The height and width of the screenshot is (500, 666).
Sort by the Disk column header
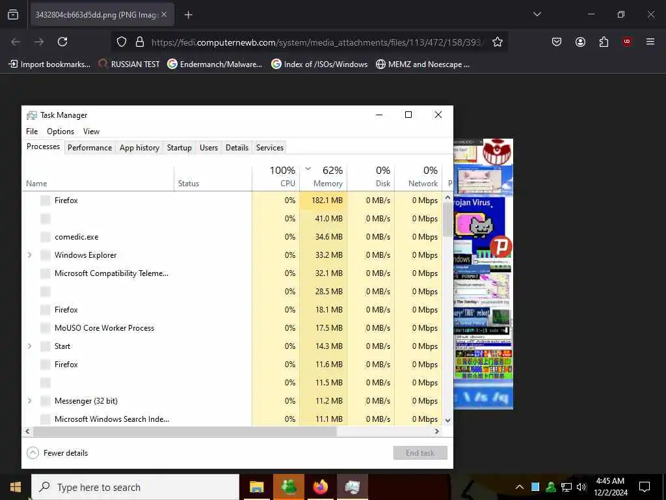coord(371,177)
